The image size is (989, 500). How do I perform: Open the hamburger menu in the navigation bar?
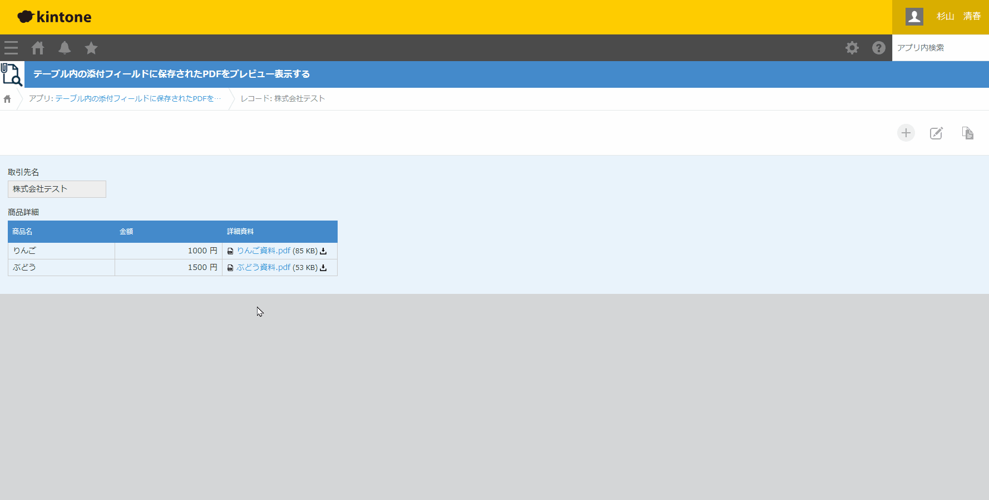click(11, 48)
